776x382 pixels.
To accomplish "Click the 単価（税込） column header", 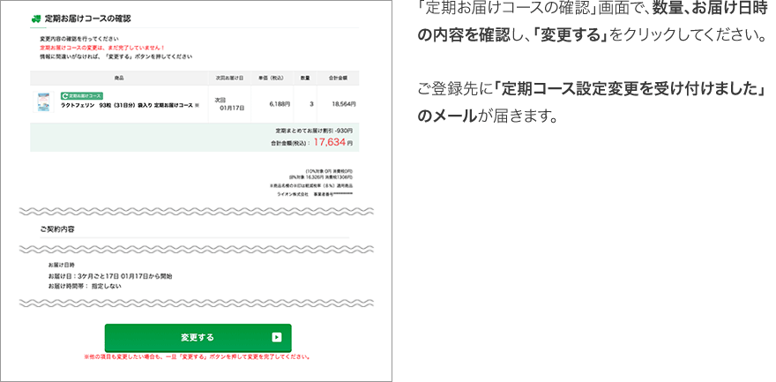I will 272,79.
